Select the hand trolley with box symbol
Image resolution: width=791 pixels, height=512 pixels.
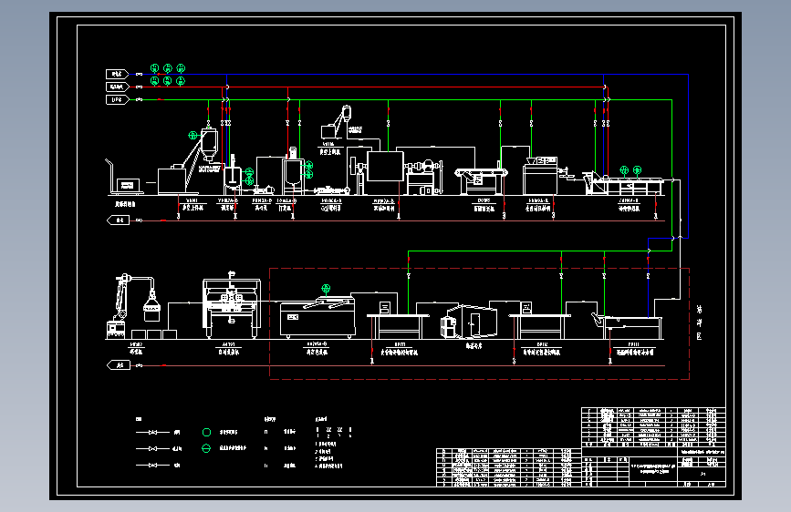point(124,177)
